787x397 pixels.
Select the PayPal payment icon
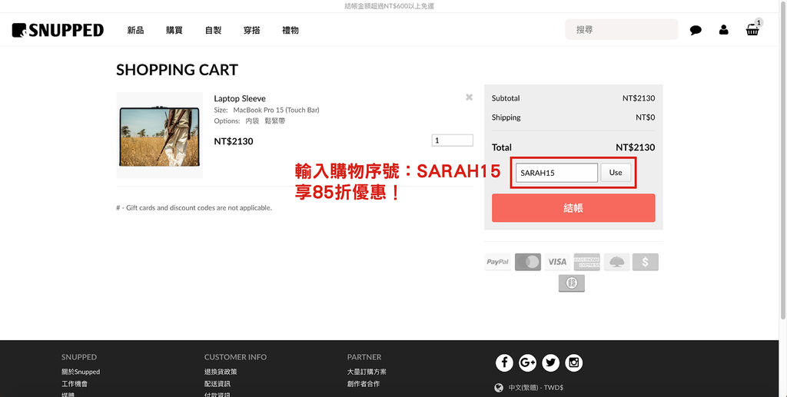coord(497,262)
